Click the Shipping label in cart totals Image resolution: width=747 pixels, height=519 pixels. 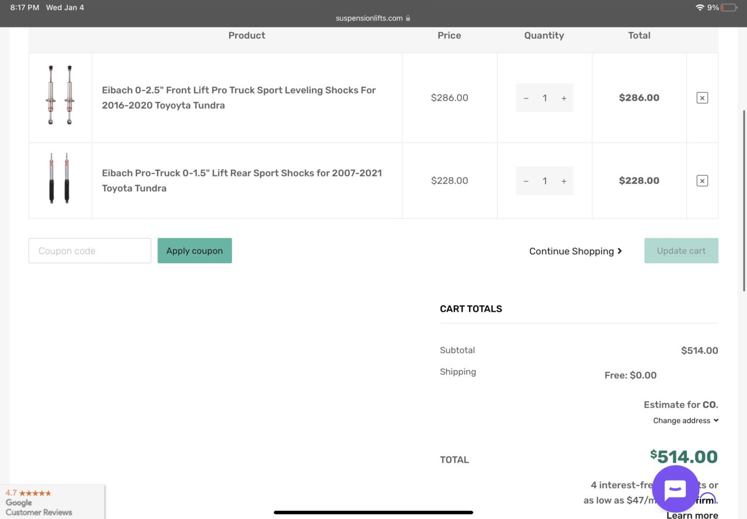coord(458,372)
